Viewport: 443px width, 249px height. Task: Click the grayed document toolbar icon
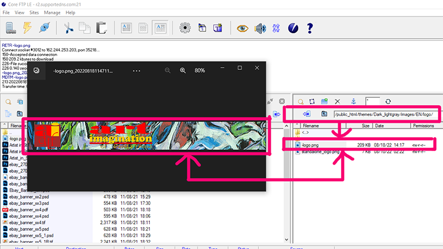[x=143, y=28]
